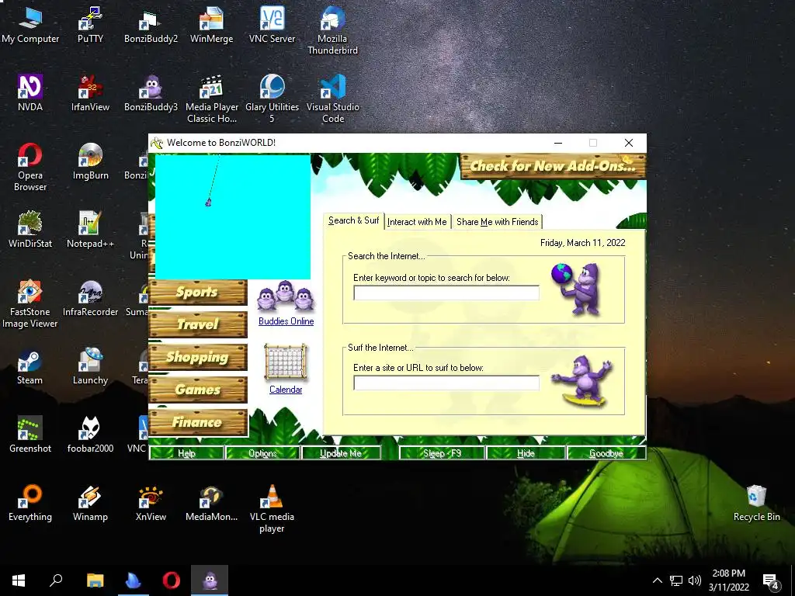Click the surfing Bonzi image

[x=583, y=380]
